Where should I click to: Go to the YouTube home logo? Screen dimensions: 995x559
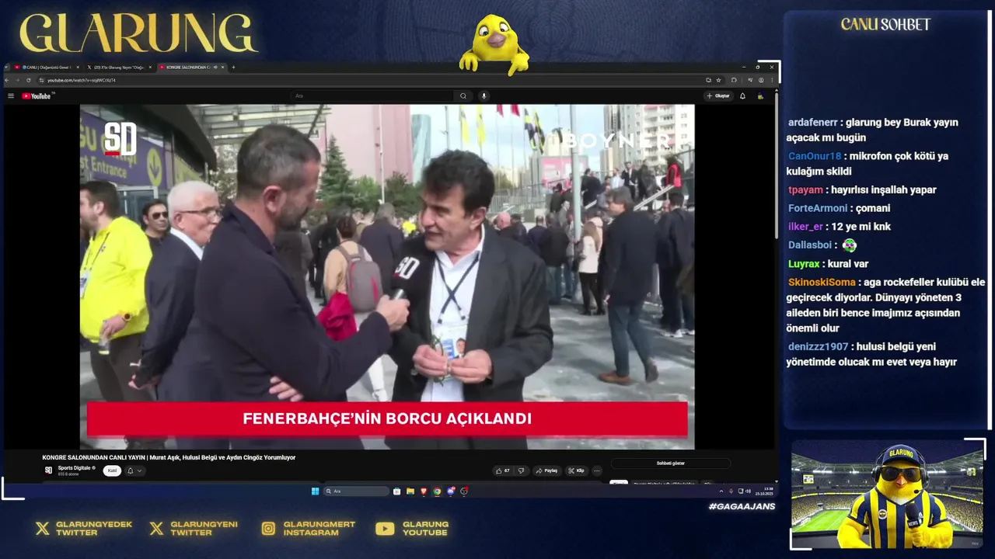(37, 95)
